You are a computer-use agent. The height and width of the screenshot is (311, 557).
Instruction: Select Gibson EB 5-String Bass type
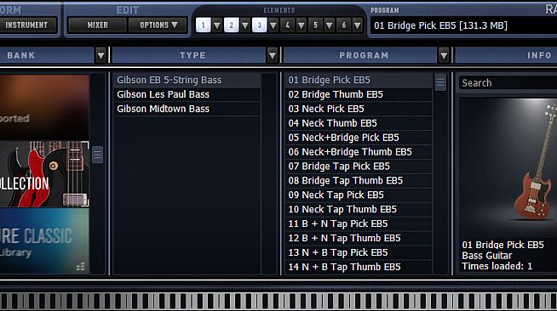click(187, 80)
